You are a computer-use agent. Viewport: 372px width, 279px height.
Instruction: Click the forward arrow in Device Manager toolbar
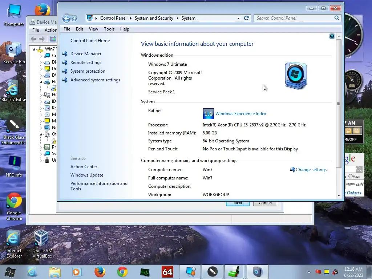42,39
